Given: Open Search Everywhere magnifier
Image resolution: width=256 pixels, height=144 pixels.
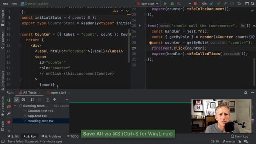Looking at the screenshot, I should point(252,4).
